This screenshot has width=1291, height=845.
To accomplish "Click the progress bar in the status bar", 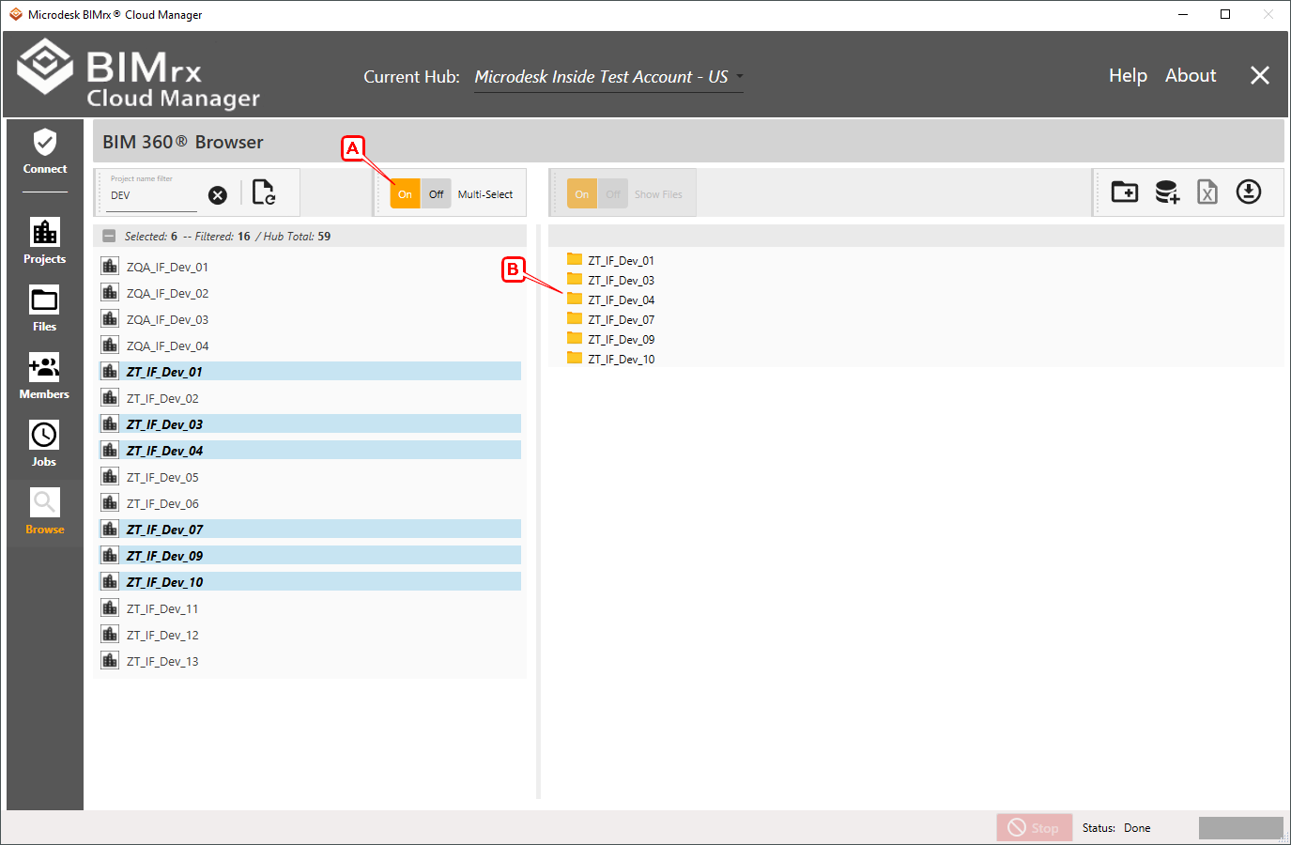I will [x=1240, y=827].
